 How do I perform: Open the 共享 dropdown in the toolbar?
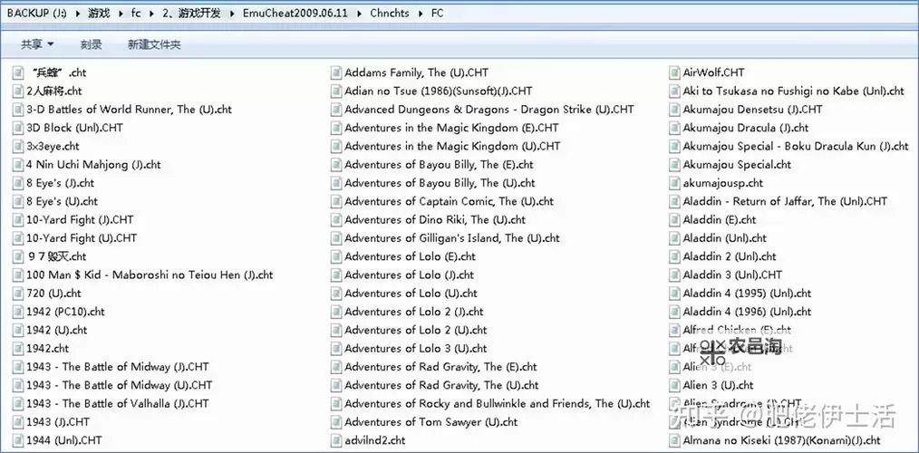click(x=37, y=44)
